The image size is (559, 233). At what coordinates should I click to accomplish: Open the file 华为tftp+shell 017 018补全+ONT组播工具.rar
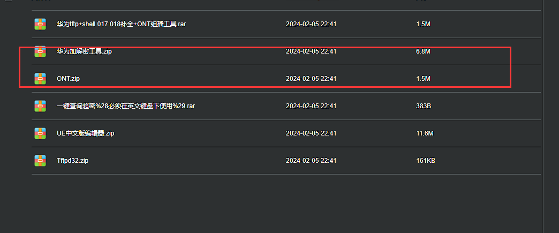pos(121,24)
